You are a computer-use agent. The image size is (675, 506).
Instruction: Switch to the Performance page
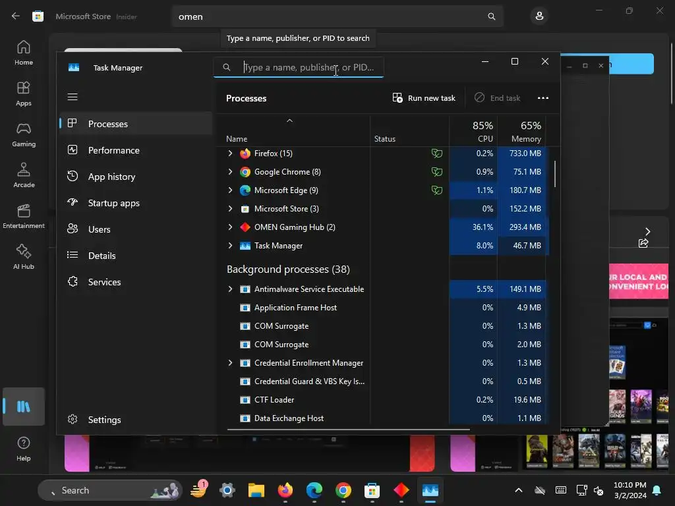tap(136, 150)
